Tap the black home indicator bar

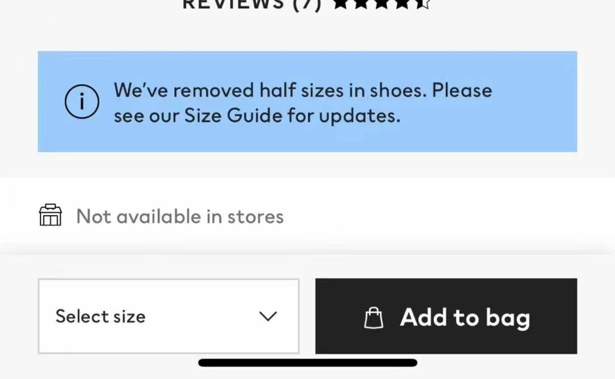point(307,363)
